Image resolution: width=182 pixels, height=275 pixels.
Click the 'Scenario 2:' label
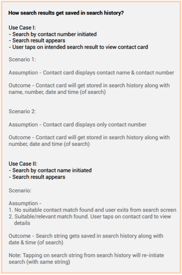pyautogui.click(x=22, y=111)
